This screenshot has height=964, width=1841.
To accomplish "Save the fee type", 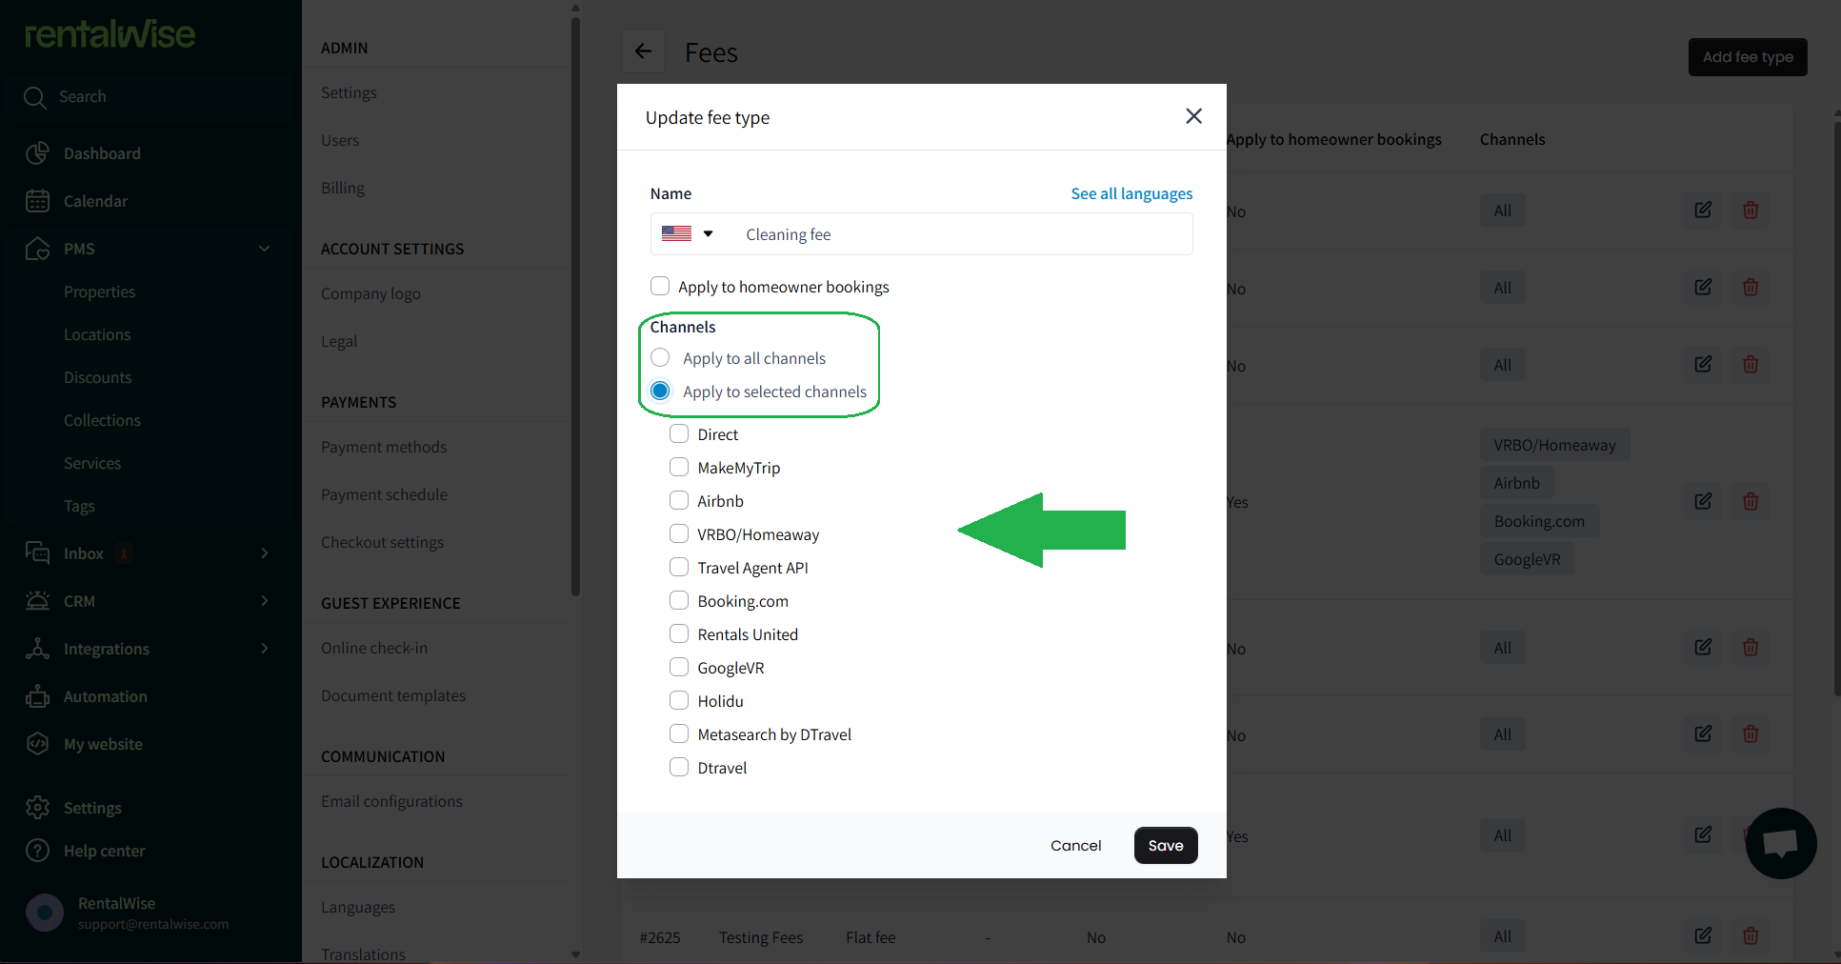I will tap(1166, 845).
